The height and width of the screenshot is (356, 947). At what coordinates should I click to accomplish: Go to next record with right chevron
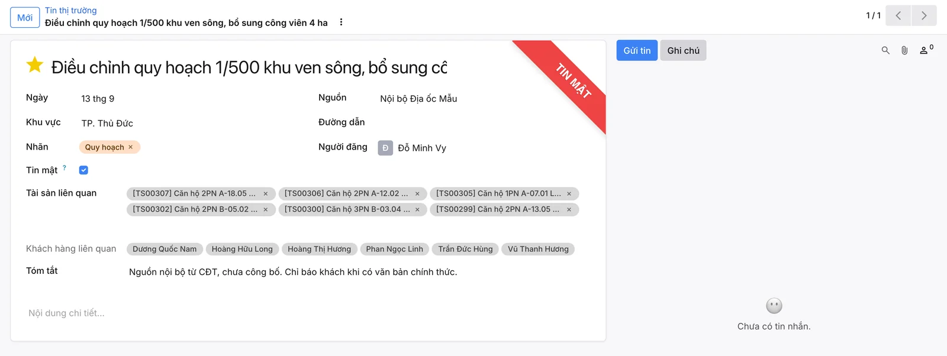(x=924, y=15)
